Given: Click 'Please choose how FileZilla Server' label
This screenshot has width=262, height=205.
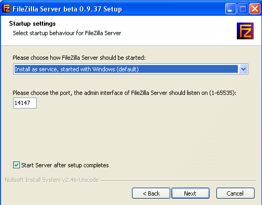Looking at the screenshot, I should click(79, 58).
